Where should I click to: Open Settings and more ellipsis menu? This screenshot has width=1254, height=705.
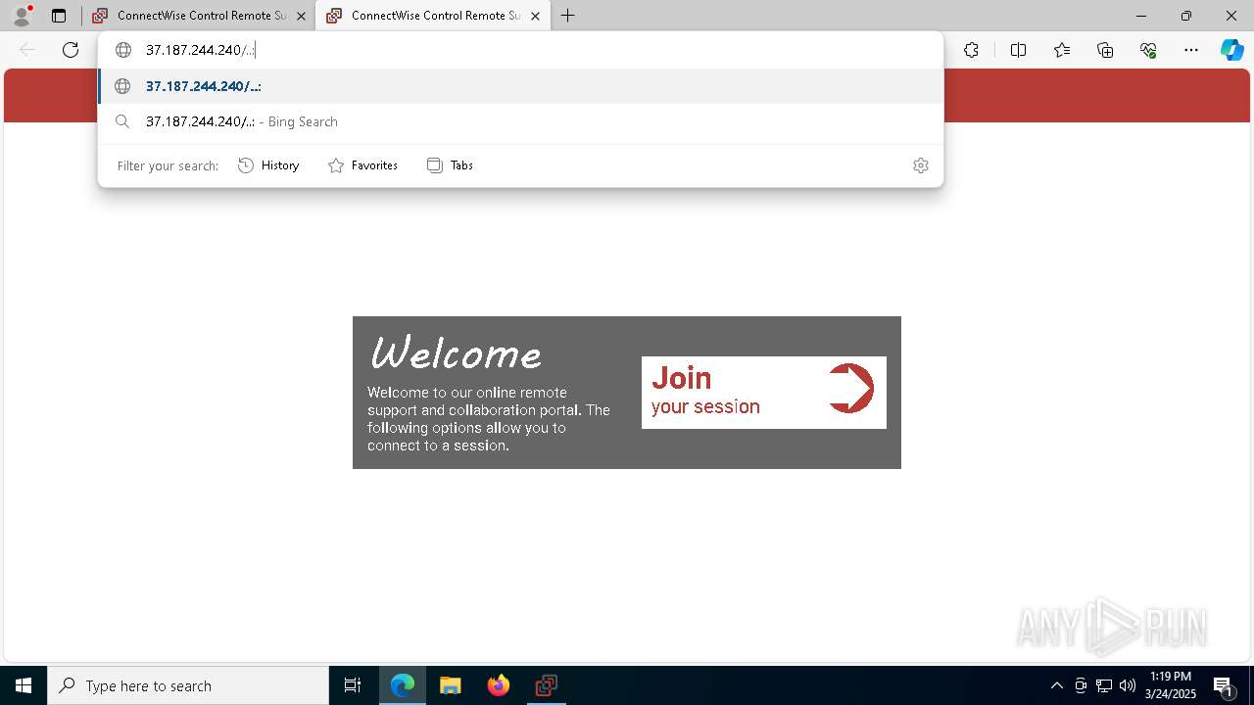click(1191, 50)
